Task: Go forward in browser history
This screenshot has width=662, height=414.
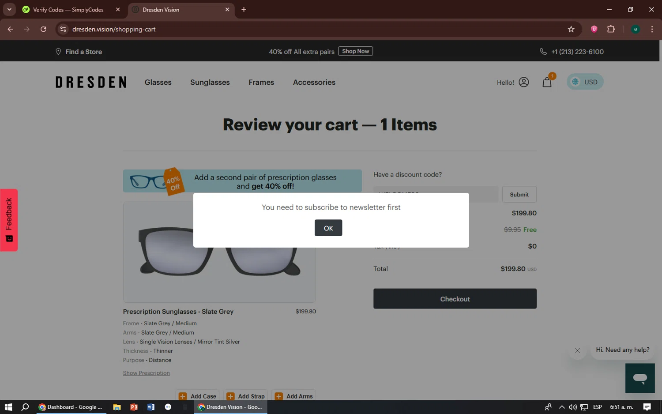Action: click(27, 29)
